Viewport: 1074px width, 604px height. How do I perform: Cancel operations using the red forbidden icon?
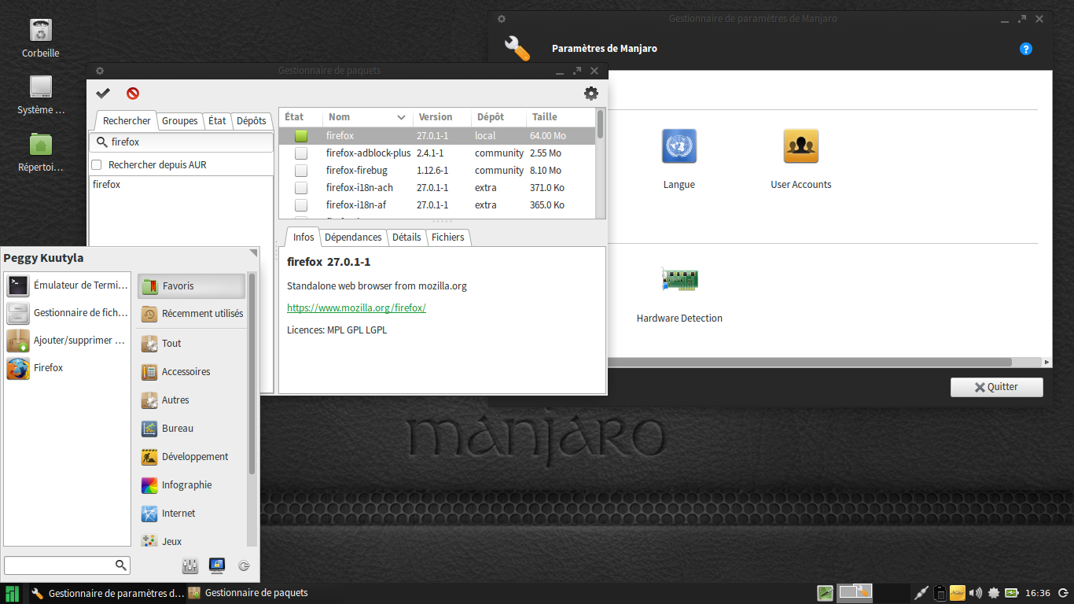coord(133,93)
